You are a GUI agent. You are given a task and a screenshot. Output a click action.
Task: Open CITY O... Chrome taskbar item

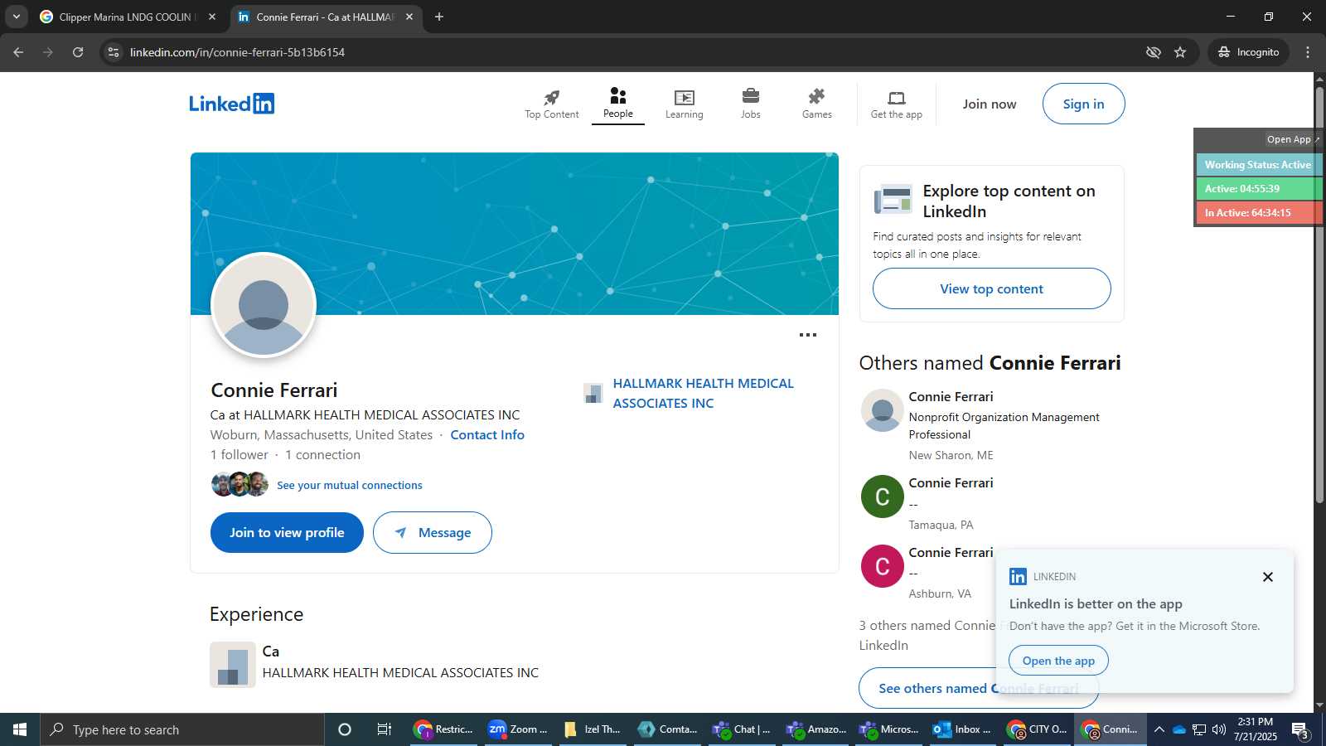tap(1038, 729)
